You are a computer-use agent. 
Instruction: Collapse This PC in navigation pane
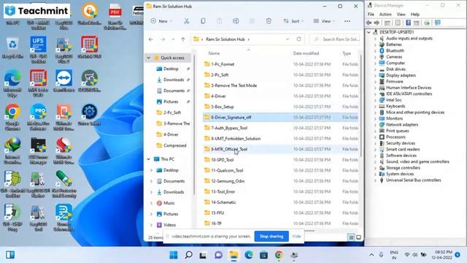(x=149, y=159)
